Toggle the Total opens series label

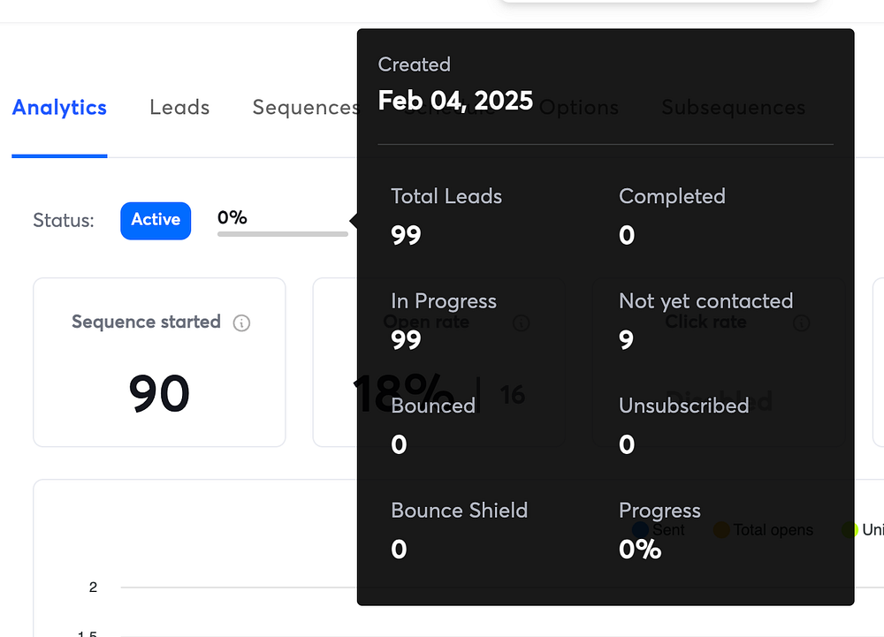(x=773, y=530)
